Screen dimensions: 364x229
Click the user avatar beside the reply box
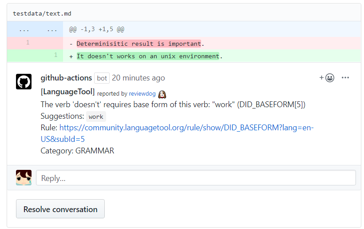(24, 177)
